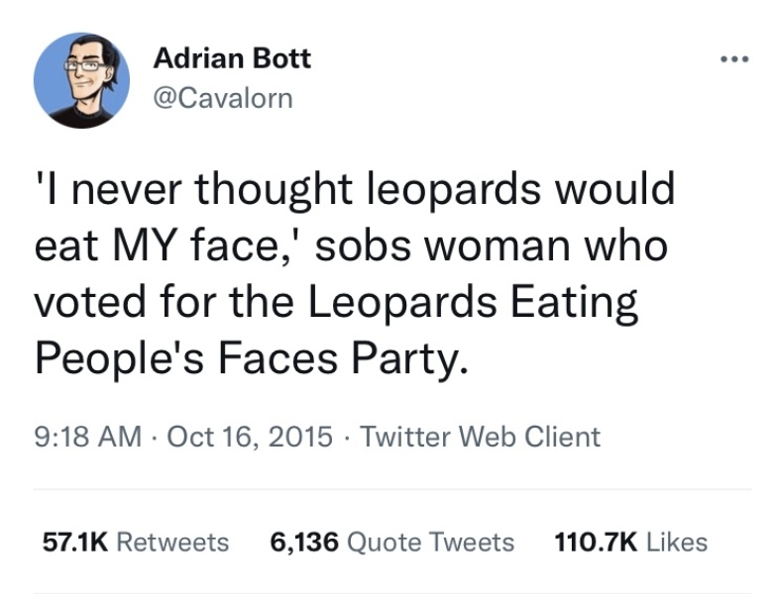Image resolution: width=775 pixels, height=594 pixels.
Task: Select the Oct 16, 2015 date
Action: tap(249, 437)
